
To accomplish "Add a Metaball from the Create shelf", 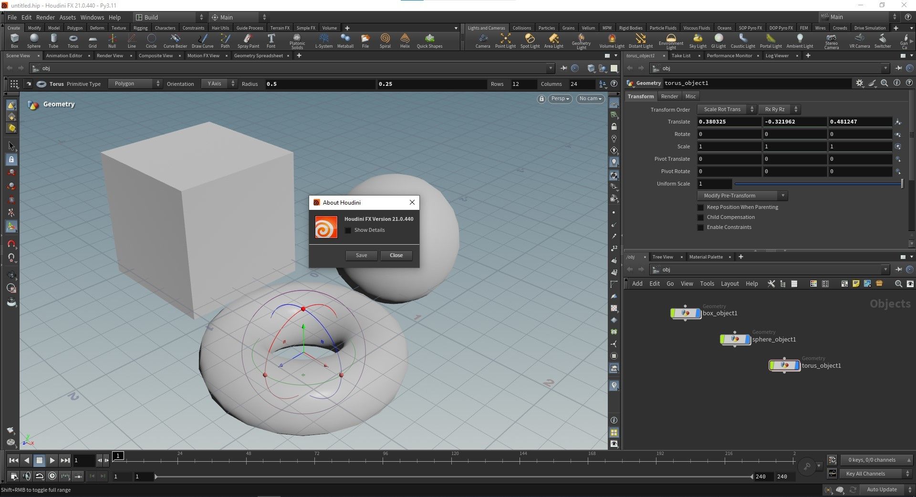I will pos(345,41).
